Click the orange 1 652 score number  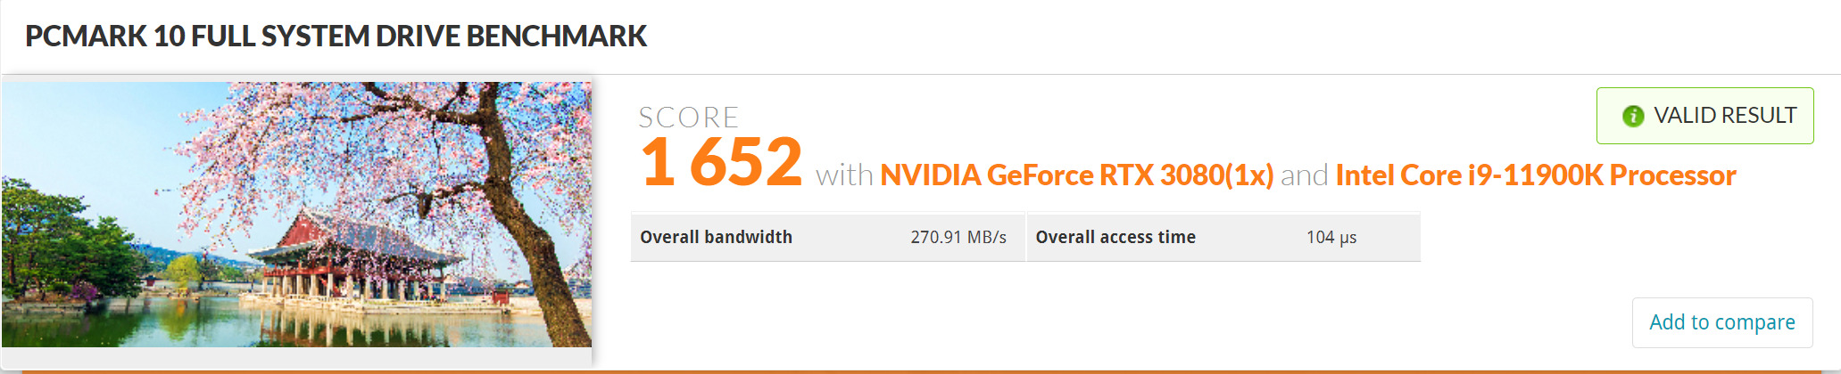(721, 162)
